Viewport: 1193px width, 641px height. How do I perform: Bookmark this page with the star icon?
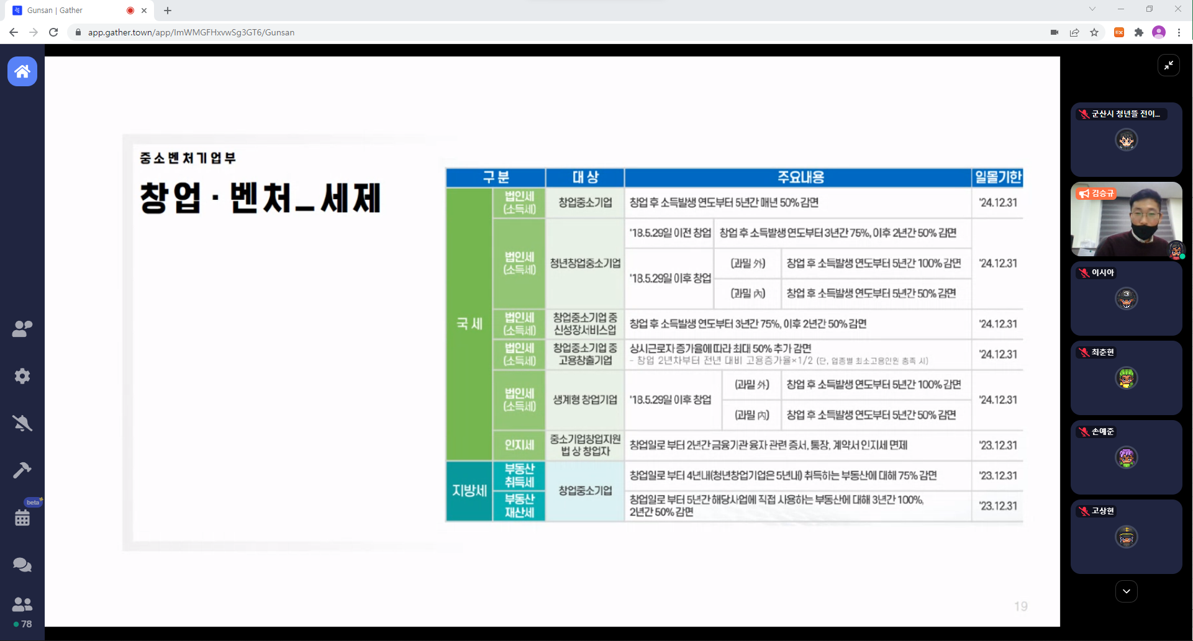[x=1094, y=32]
